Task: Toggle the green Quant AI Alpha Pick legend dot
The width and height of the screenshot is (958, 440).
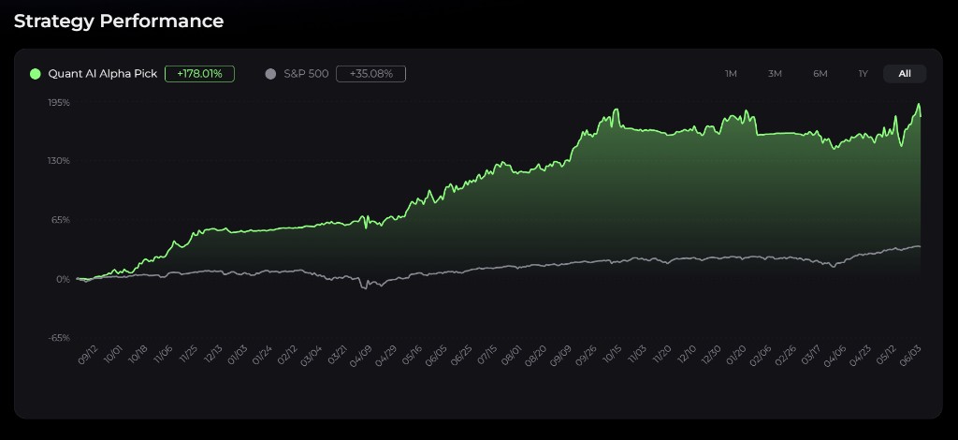Action: (36, 74)
